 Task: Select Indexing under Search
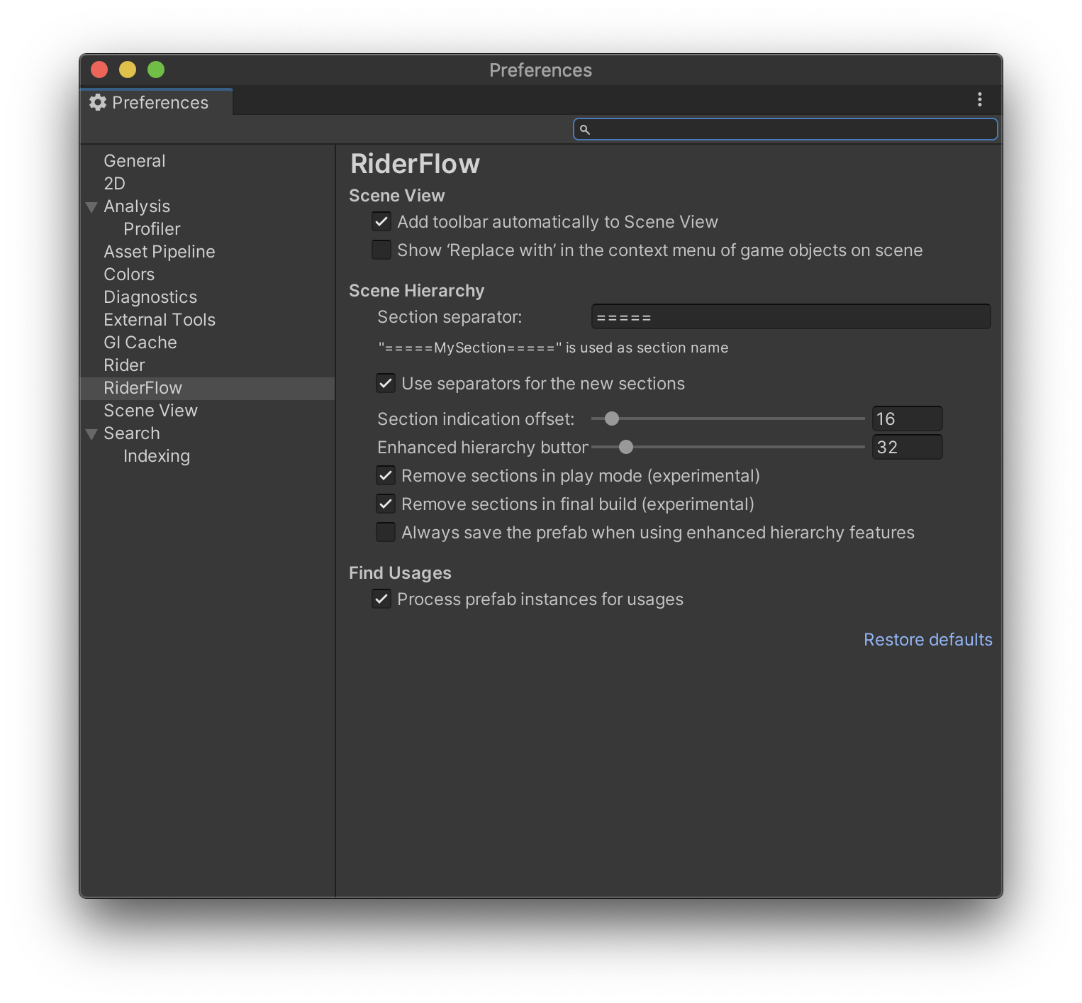(x=157, y=456)
